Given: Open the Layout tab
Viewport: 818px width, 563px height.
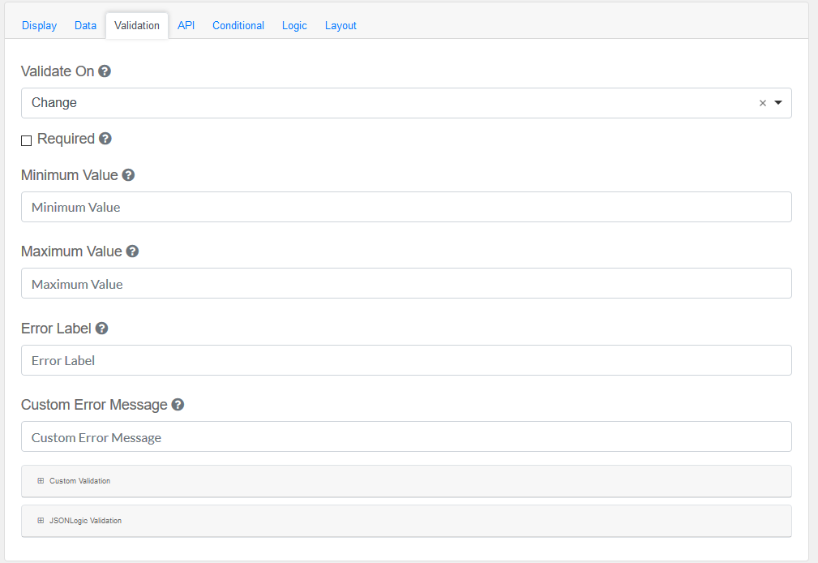Looking at the screenshot, I should (x=340, y=25).
